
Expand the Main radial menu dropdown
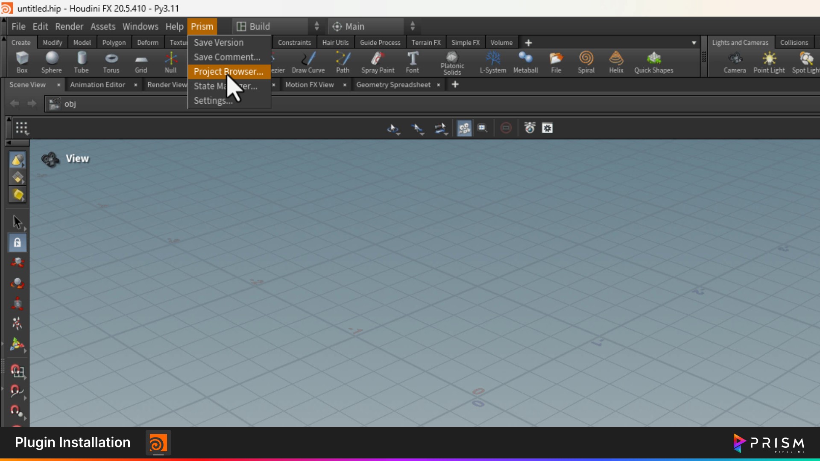374,26
